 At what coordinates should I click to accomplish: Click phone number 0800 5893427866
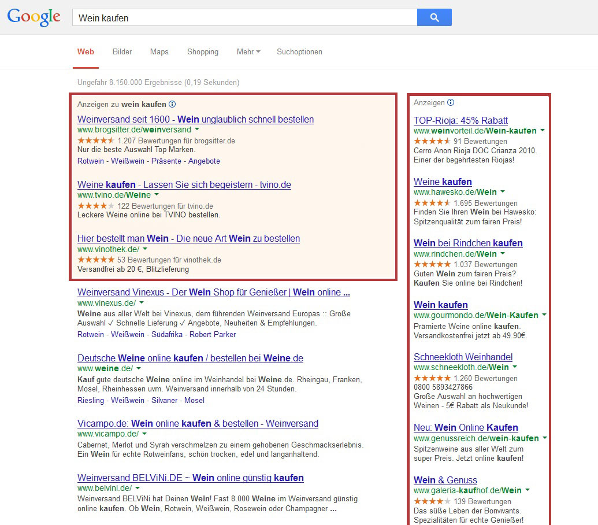pos(443,387)
